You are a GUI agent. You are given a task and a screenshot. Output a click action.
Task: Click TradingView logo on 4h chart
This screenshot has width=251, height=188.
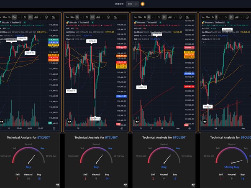tap(137, 122)
